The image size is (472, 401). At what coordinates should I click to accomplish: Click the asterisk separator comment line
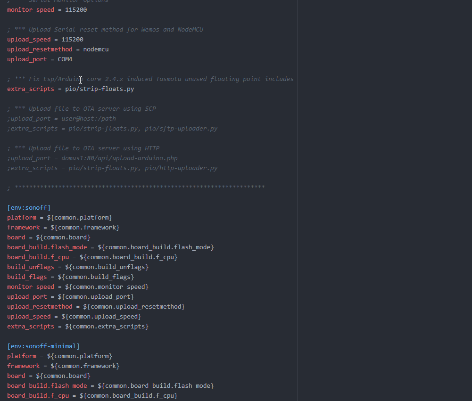[136, 187]
